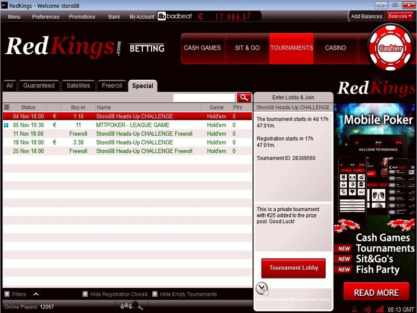Go to Casino section
Screen dimensions: 417x313
tap(335, 48)
